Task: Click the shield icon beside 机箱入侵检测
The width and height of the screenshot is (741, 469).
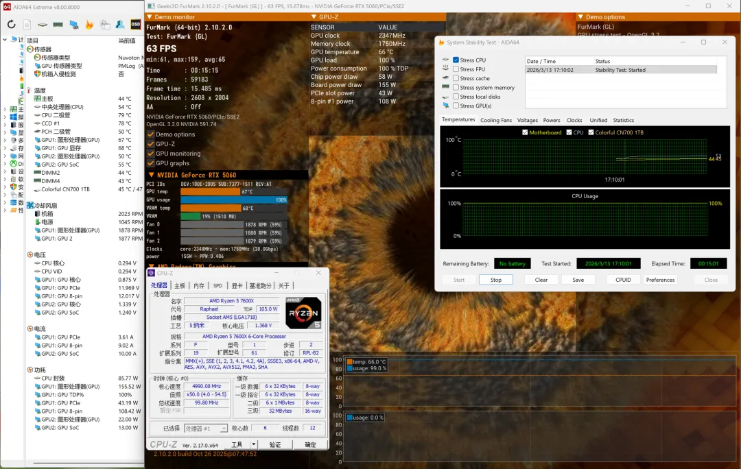Action: [37, 73]
